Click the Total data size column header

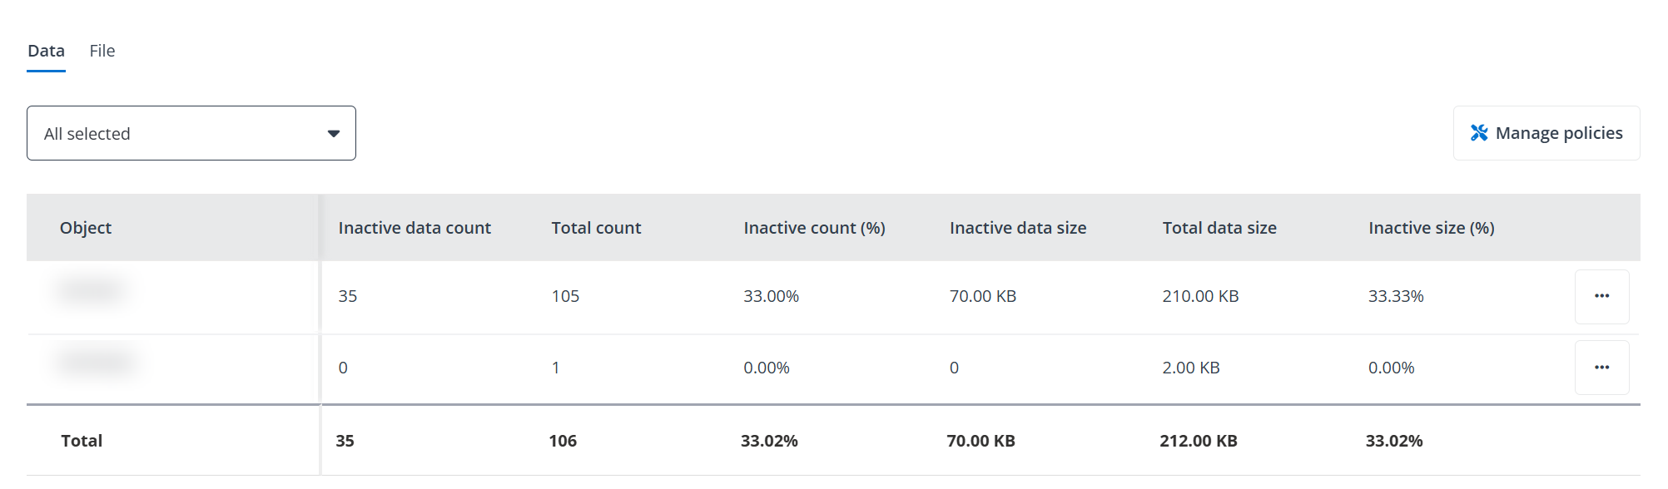[1219, 228]
